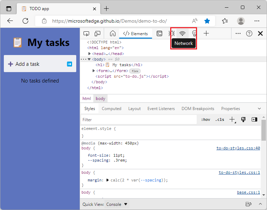The width and height of the screenshot is (267, 210).
Task: Open to-do-styles.css:1 source link
Action: (x=239, y=172)
